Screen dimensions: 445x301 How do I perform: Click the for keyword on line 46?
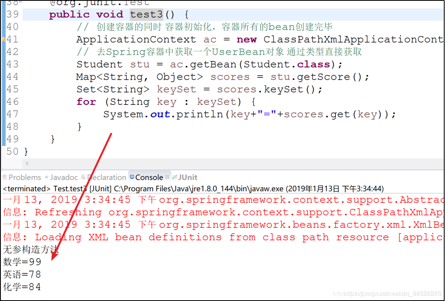(86, 102)
